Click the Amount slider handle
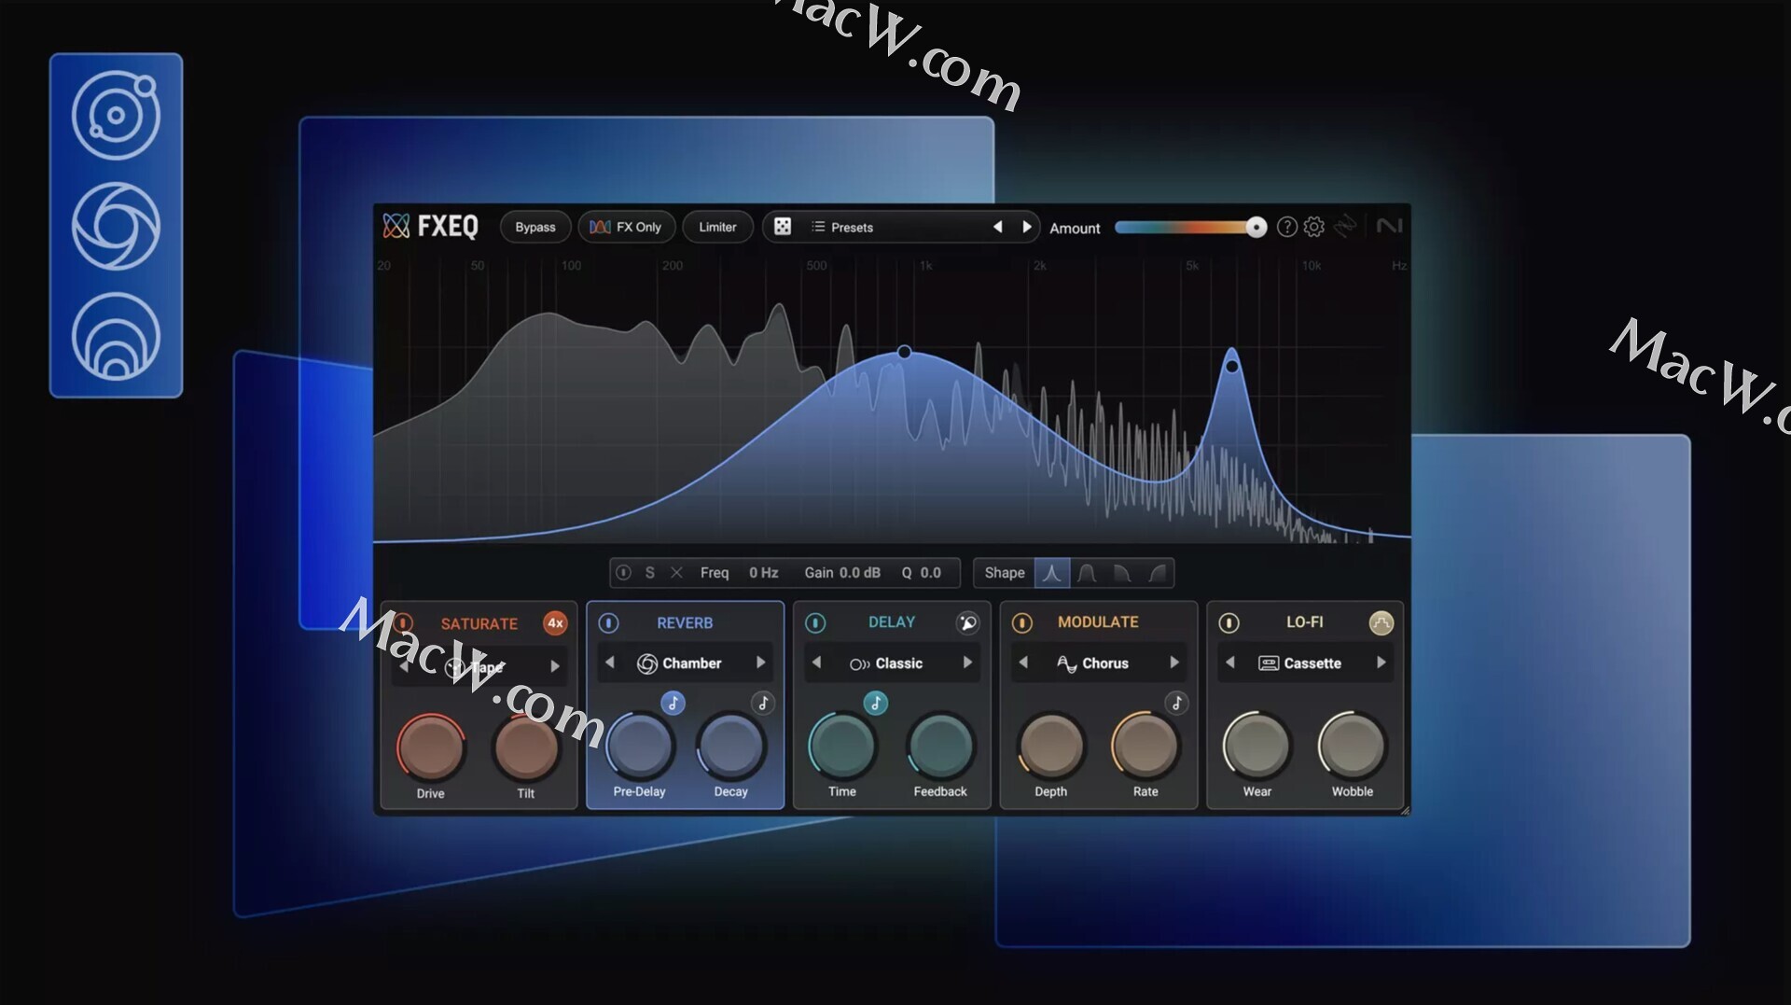 click(1256, 227)
